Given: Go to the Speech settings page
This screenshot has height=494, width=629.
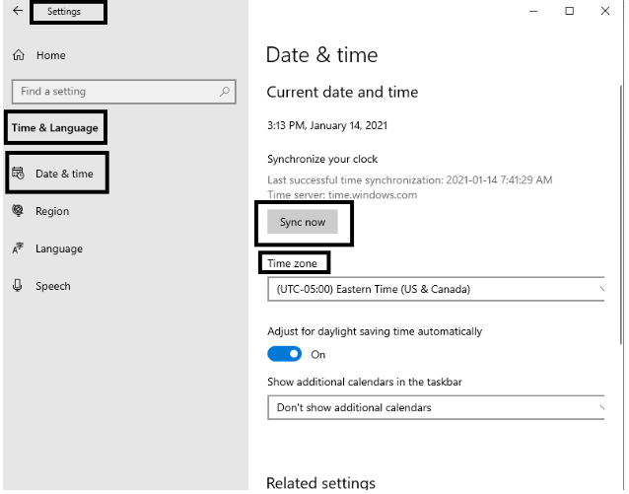Looking at the screenshot, I should [53, 286].
